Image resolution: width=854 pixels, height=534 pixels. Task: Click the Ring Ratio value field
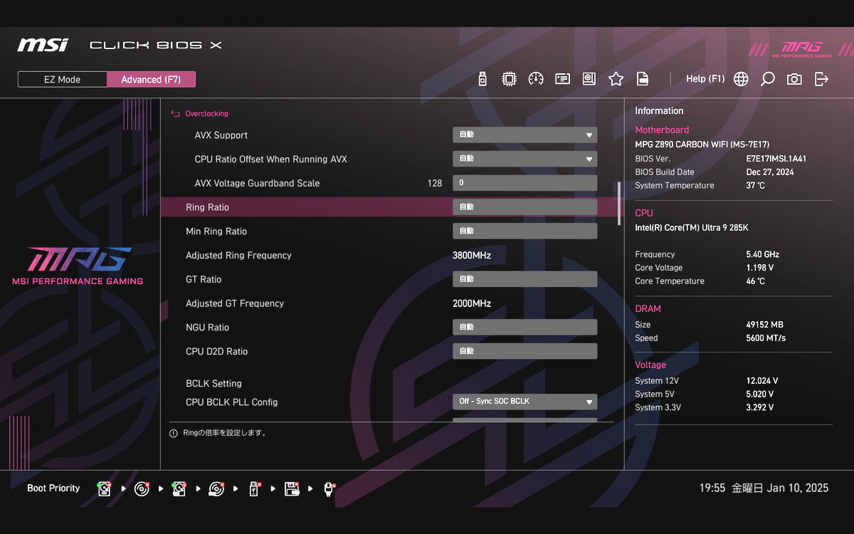click(x=524, y=207)
